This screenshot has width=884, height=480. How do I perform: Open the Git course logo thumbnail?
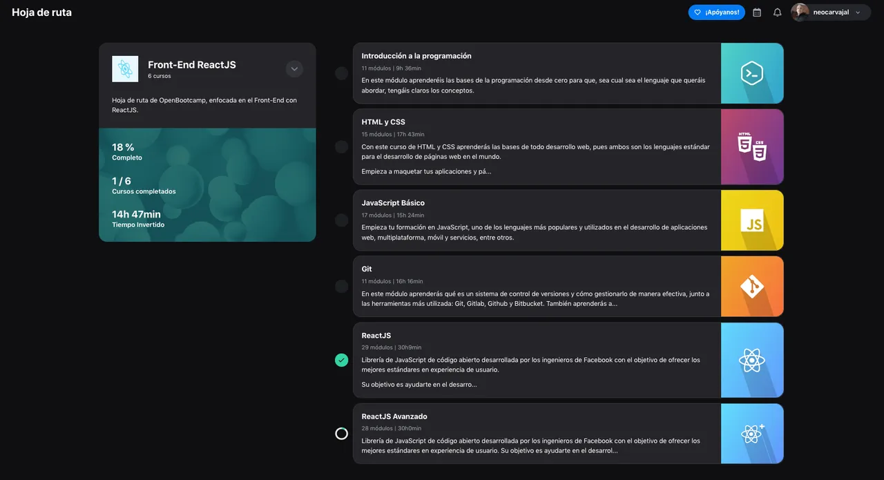pos(752,287)
